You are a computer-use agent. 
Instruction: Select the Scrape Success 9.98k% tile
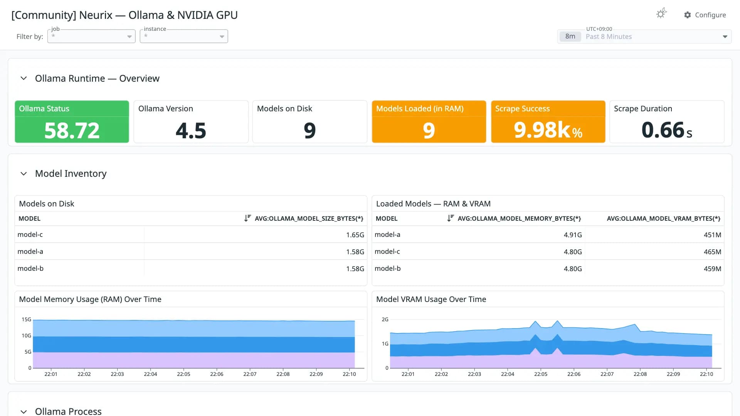(548, 122)
